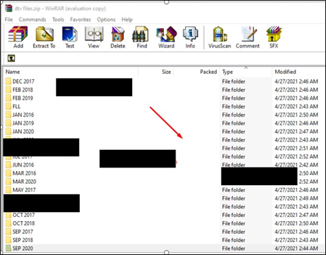The image size is (326, 255).
Task: Start VirusScan on the archive
Action: 220,37
